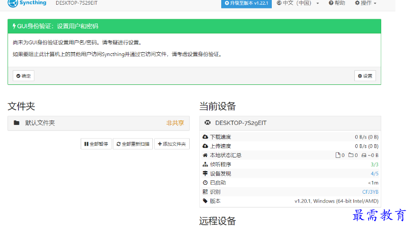
Task: Click the Syncthing logo in navbar
Action: (27, 3)
